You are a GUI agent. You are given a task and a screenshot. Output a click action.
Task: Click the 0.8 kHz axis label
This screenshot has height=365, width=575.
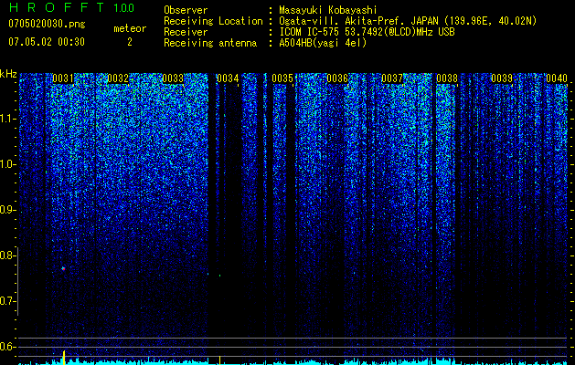pos(7,255)
